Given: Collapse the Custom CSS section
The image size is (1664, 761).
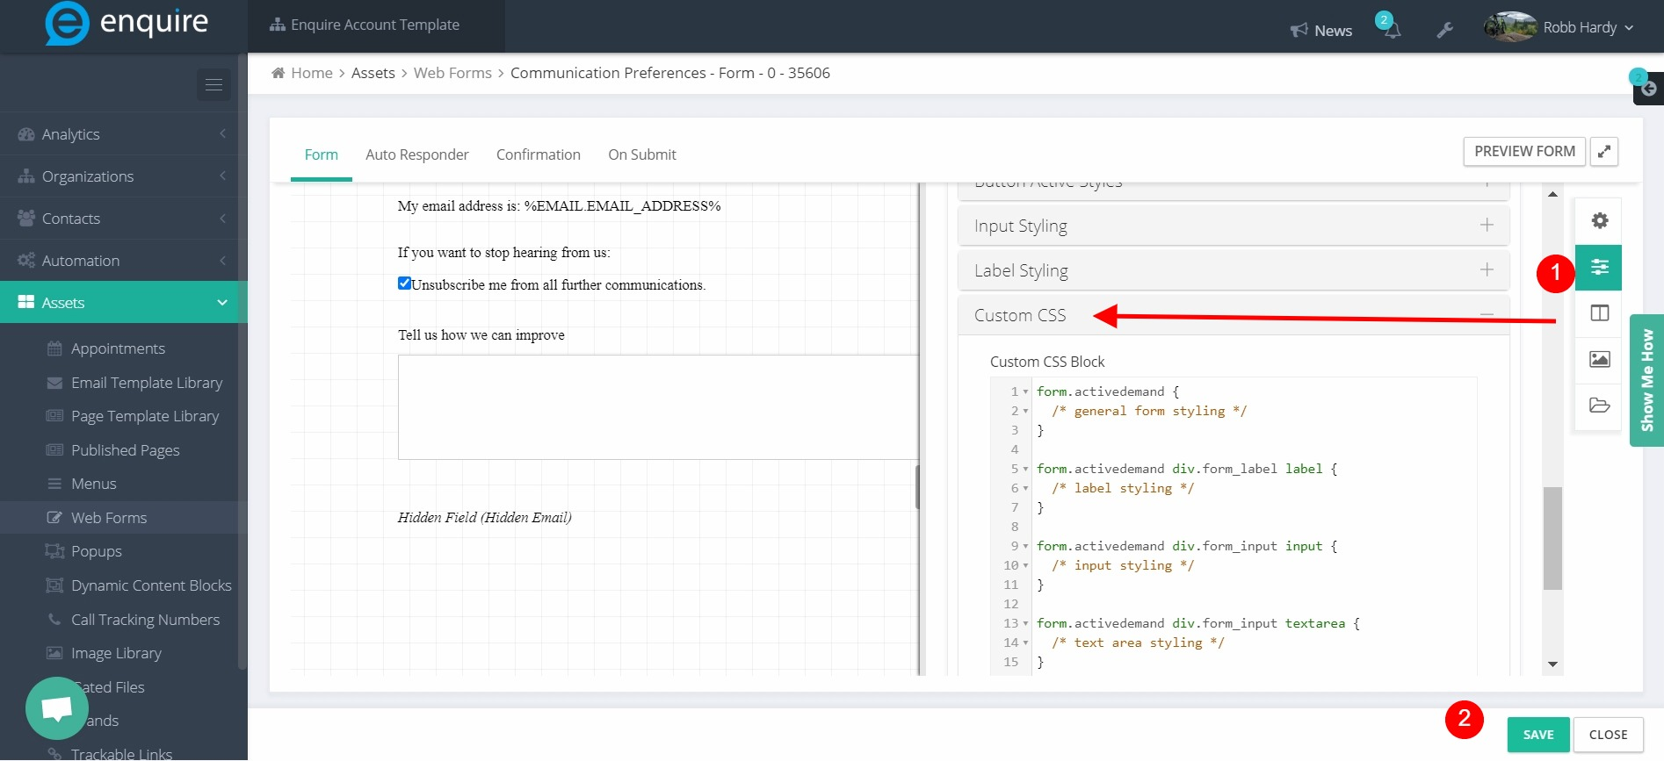Looking at the screenshot, I should click(1234, 315).
